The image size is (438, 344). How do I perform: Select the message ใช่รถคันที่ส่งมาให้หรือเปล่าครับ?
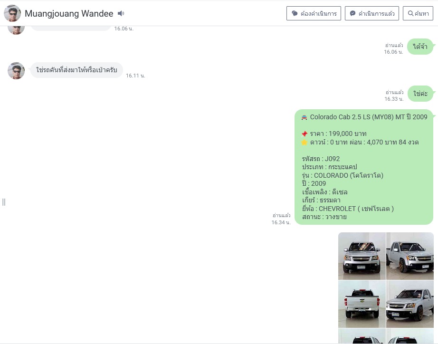click(76, 70)
